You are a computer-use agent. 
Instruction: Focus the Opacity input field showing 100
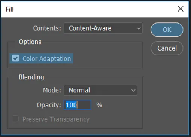pos(78,105)
